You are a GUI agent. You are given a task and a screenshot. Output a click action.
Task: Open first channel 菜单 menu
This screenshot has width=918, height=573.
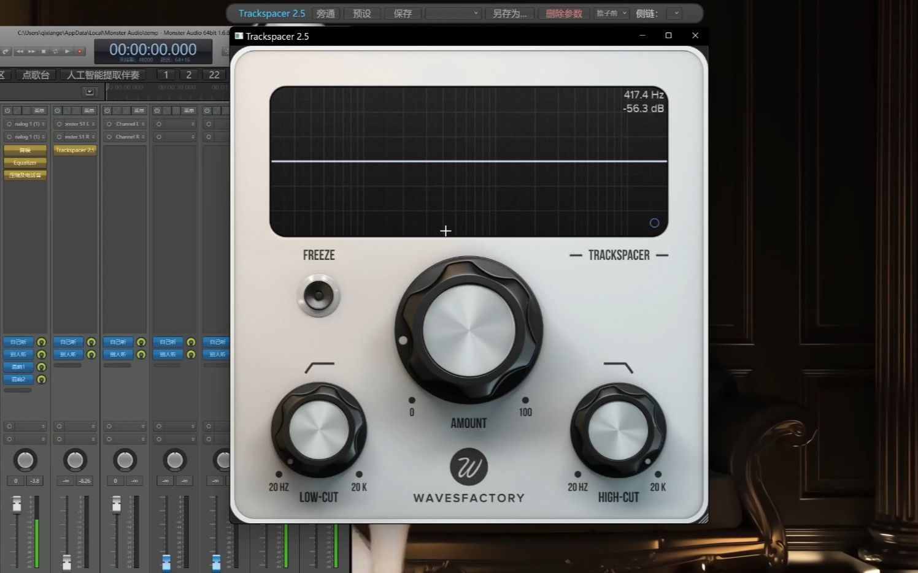pos(39,110)
